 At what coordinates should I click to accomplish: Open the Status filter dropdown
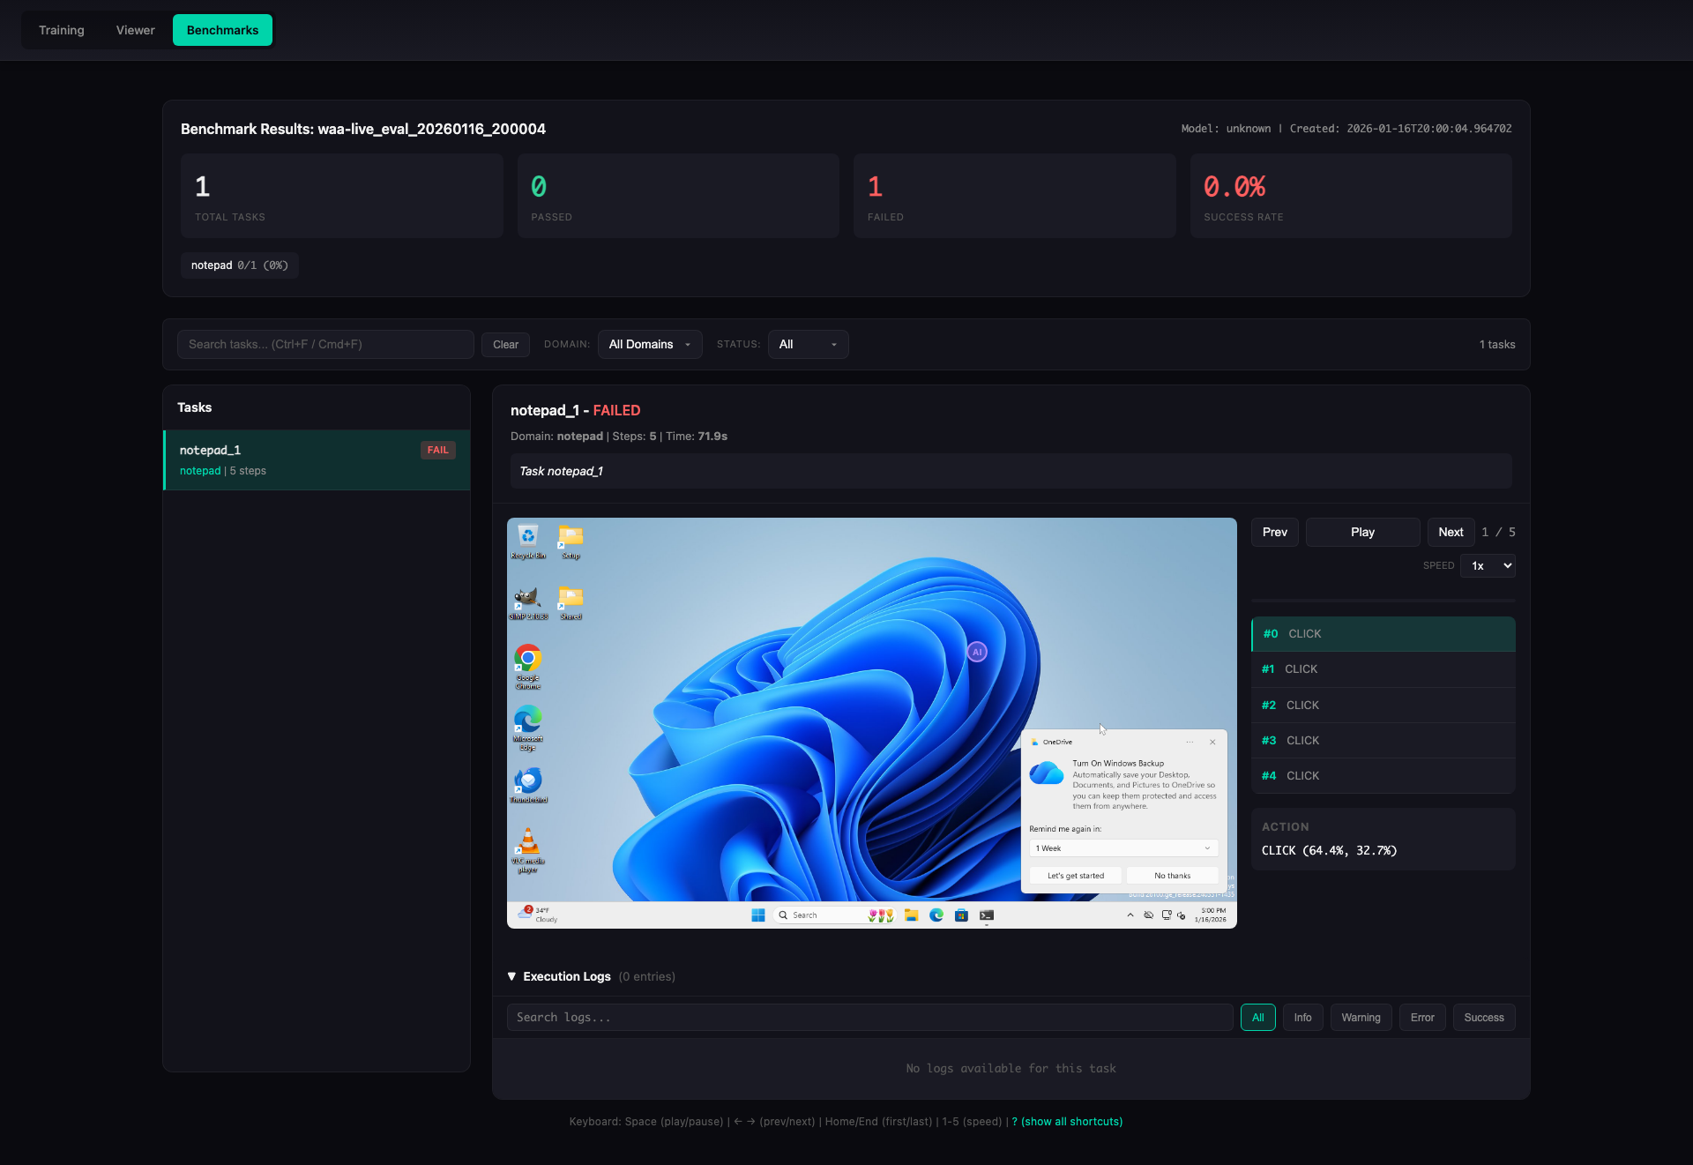click(807, 344)
